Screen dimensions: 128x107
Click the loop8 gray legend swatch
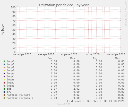[x=4, y=86]
